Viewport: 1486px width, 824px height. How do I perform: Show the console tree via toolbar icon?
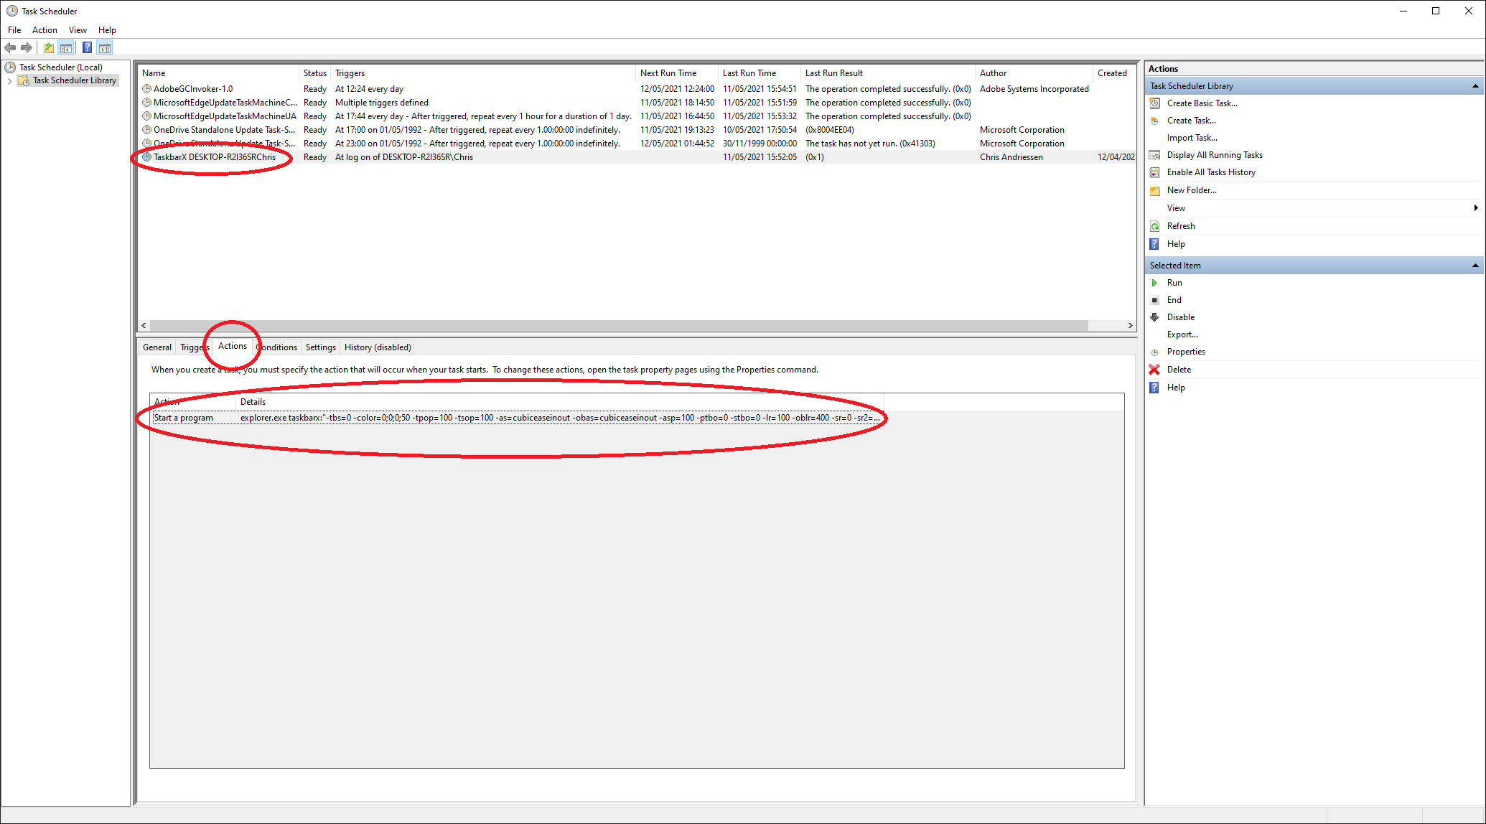coord(66,47)
